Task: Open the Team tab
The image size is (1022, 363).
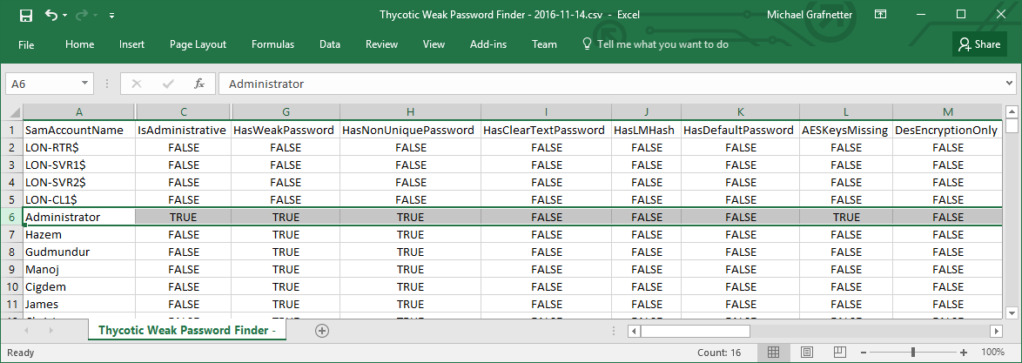Action: [544, 44]
